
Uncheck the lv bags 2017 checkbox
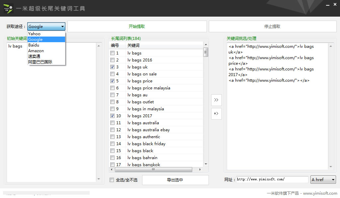[112, 116]
